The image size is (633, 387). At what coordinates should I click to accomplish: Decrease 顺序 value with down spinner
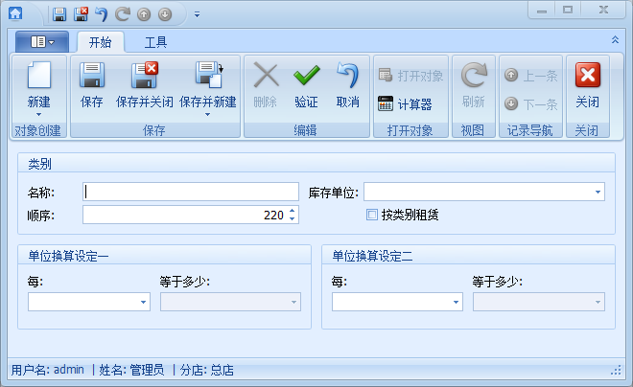point(293,219)
